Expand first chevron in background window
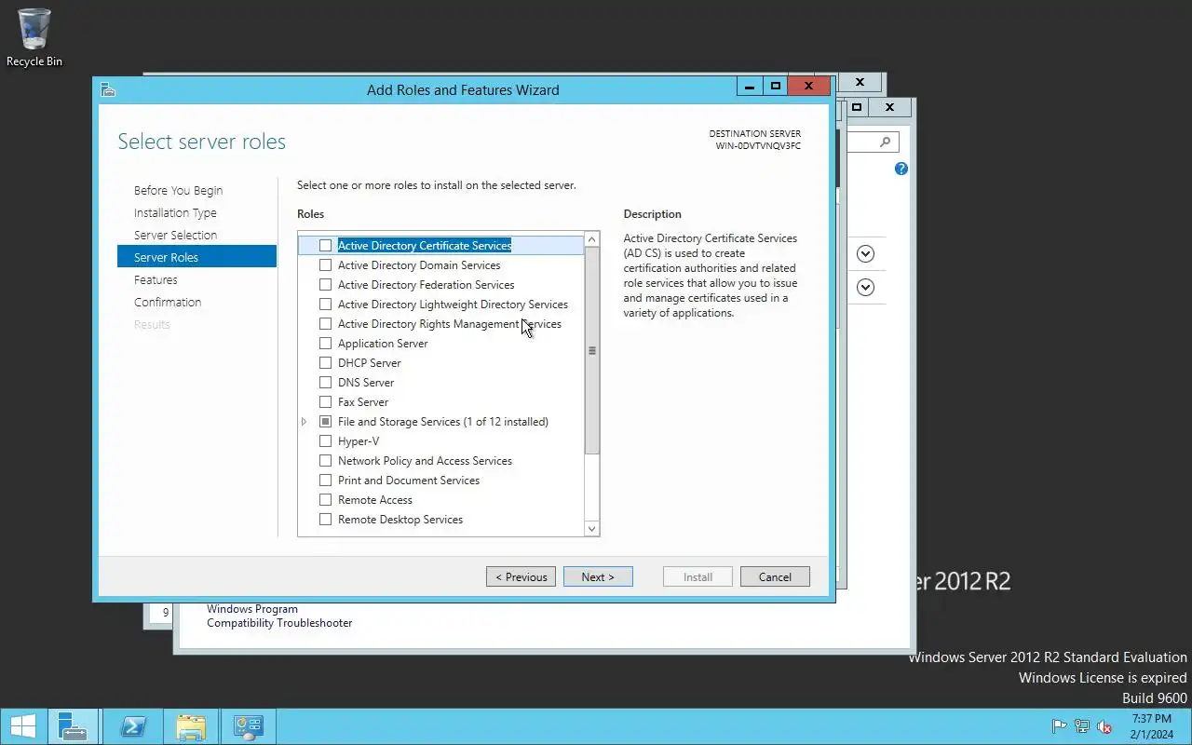 pyautogui.click(x=865, y=253)
